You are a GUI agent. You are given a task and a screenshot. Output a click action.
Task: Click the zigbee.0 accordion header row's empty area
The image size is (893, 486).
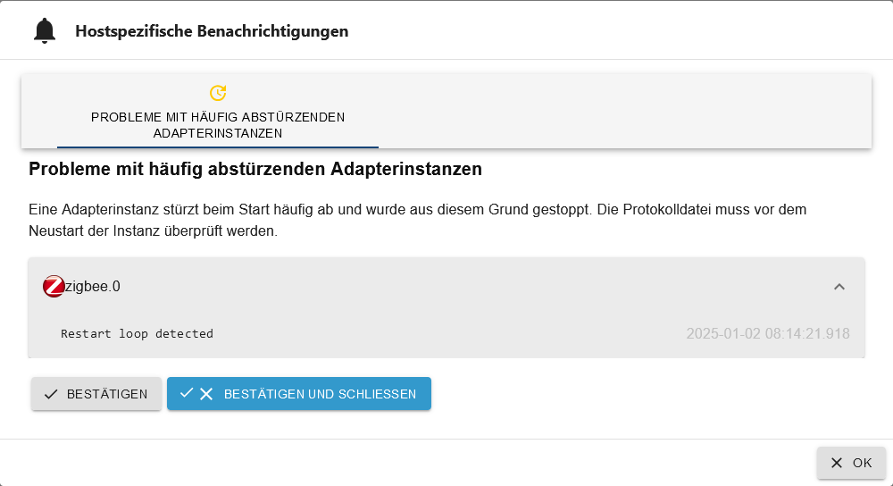coord(464,287)
